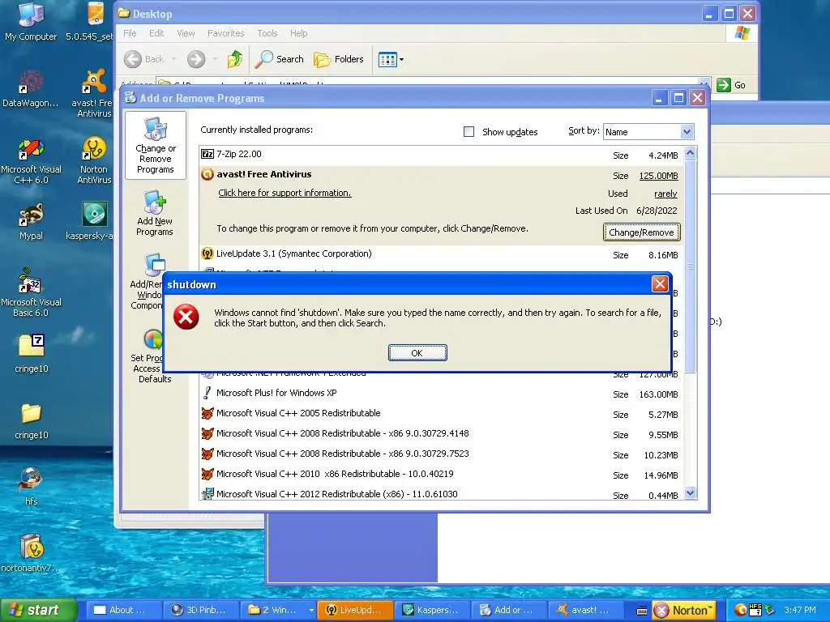Select Visual C++ 2005 Redistributable icon
Image resolution: width=830 pixels, height=622 pixels.
pyautogui.click(x=207, y=413)
